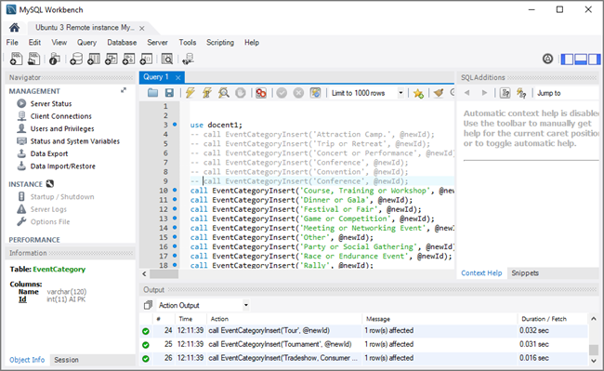Add current query to favorites star
604x371 pixels.
pyautogui.click(x=418, y=93)
